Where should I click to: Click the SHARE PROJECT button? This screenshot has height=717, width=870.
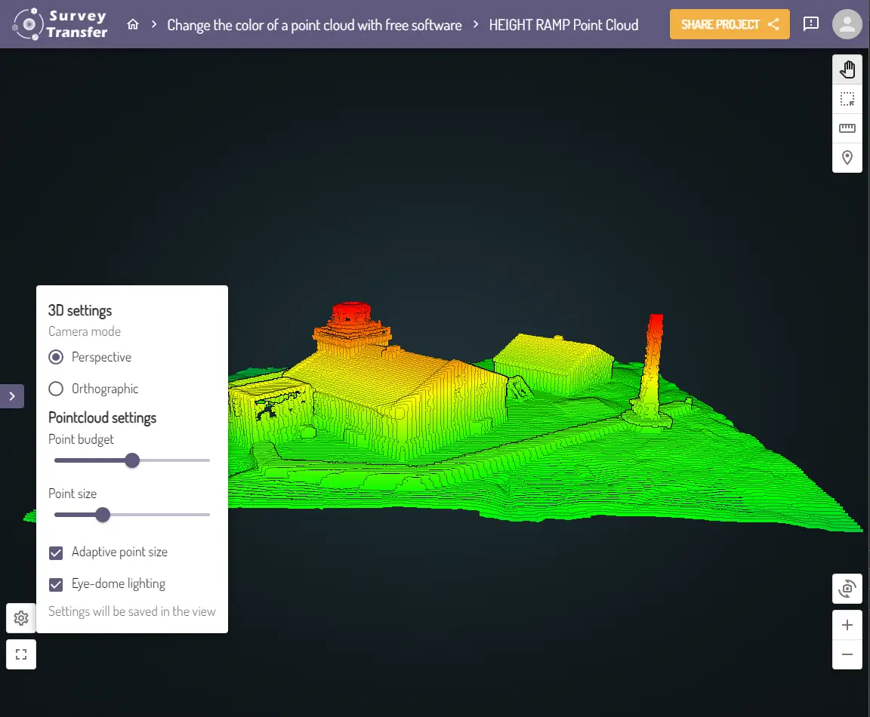(x=729, y=24)
